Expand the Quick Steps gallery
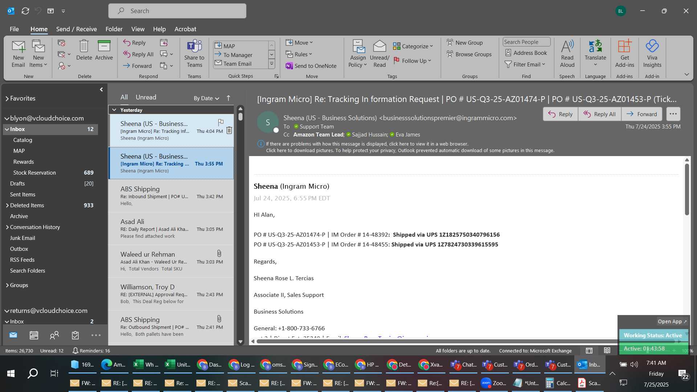Screen dimensions: 697x392 [272, 64]
